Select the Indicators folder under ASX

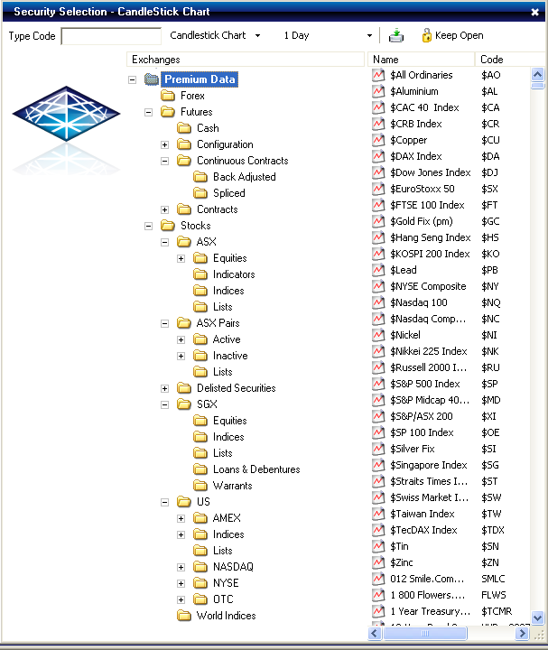[234, 274]
